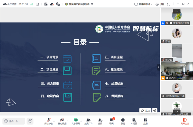Click the 共享屏幕 share screen icon
Screen dimensions: 193x127
[76, 120]
